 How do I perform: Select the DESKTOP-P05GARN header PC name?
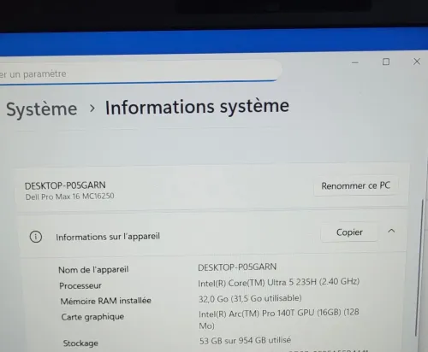coord(65,185)
